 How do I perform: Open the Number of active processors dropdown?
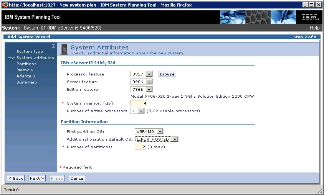[x=141, y=111]
